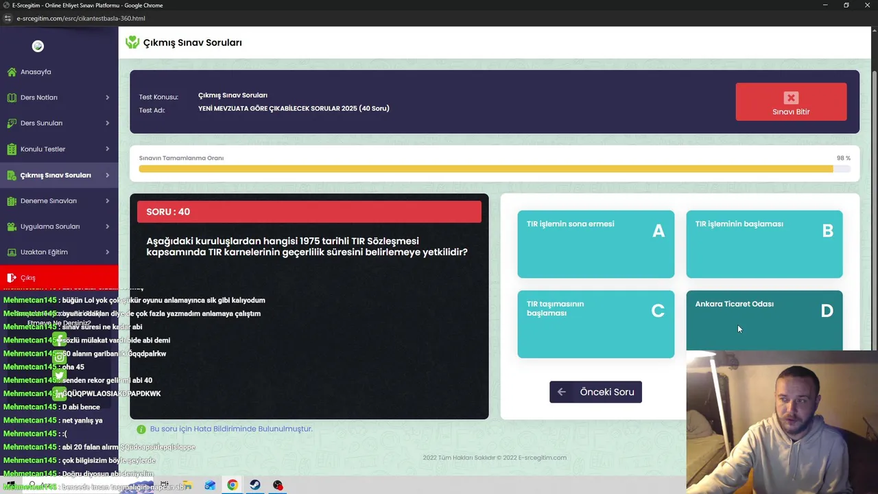Click the Deneme Sınavları icon
The height and width of the screenshot is (494, 878).
pyautogui.click(x=12, y=201)
